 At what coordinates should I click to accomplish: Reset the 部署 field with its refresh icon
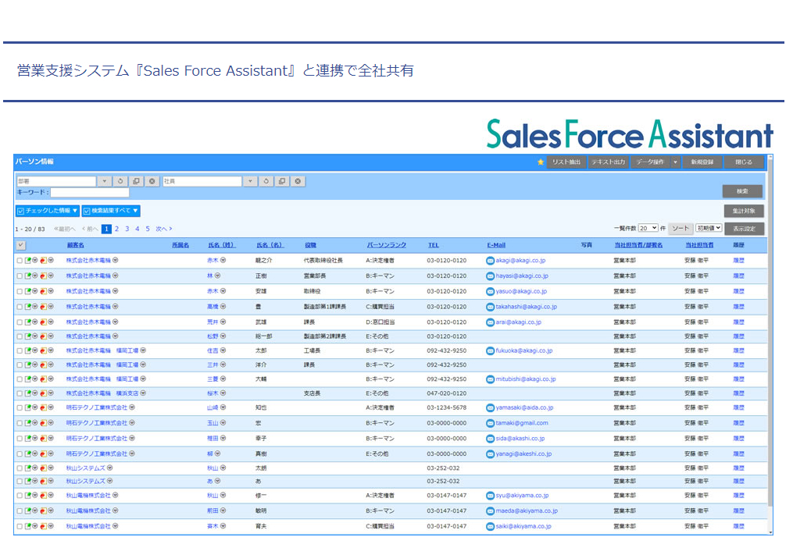[120, 181]
